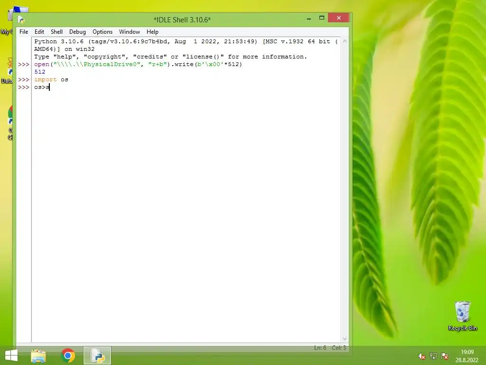Place cursor at the 'os>s' input line
Screen dimensions: 486x365
click(x=42, y=87)
